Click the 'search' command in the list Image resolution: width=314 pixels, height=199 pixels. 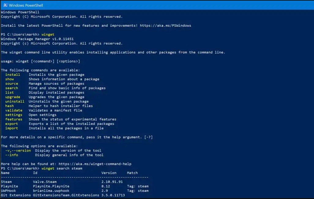point(12,88)
